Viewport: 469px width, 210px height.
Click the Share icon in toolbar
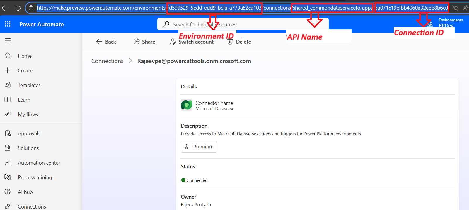tap(137, 42)
